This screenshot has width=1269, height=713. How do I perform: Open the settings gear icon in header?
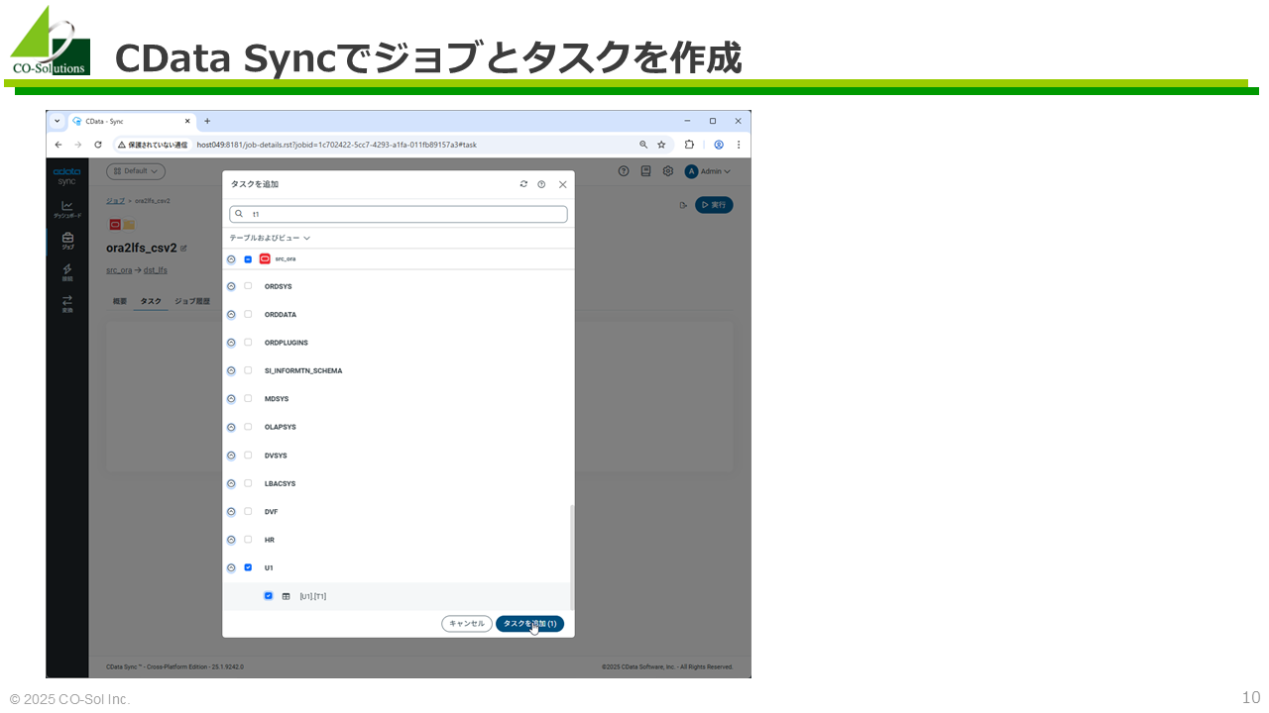668,171
